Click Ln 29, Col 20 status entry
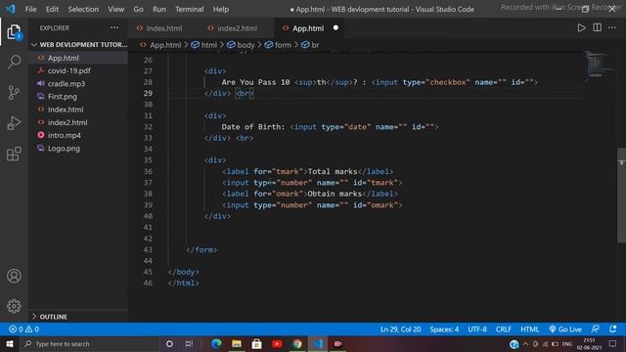This screenshot has width=626, height=352. coord(400,330)
